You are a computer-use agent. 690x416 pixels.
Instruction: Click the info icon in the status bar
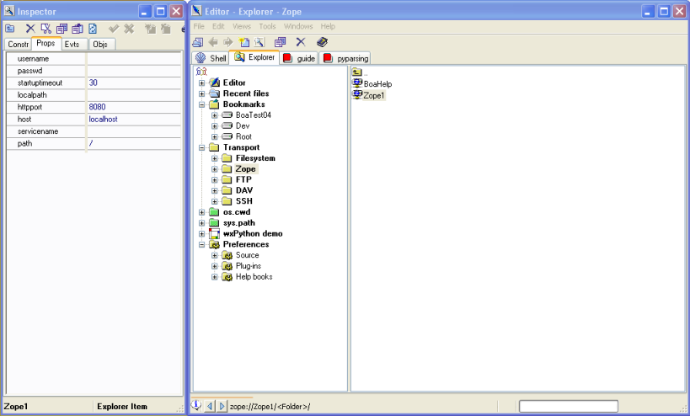196,406
